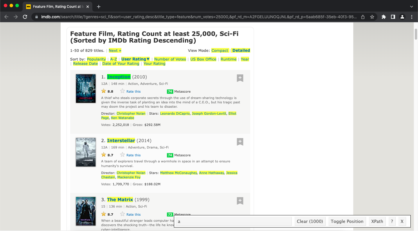Go forward using browser forward arrow

(16, 17)
